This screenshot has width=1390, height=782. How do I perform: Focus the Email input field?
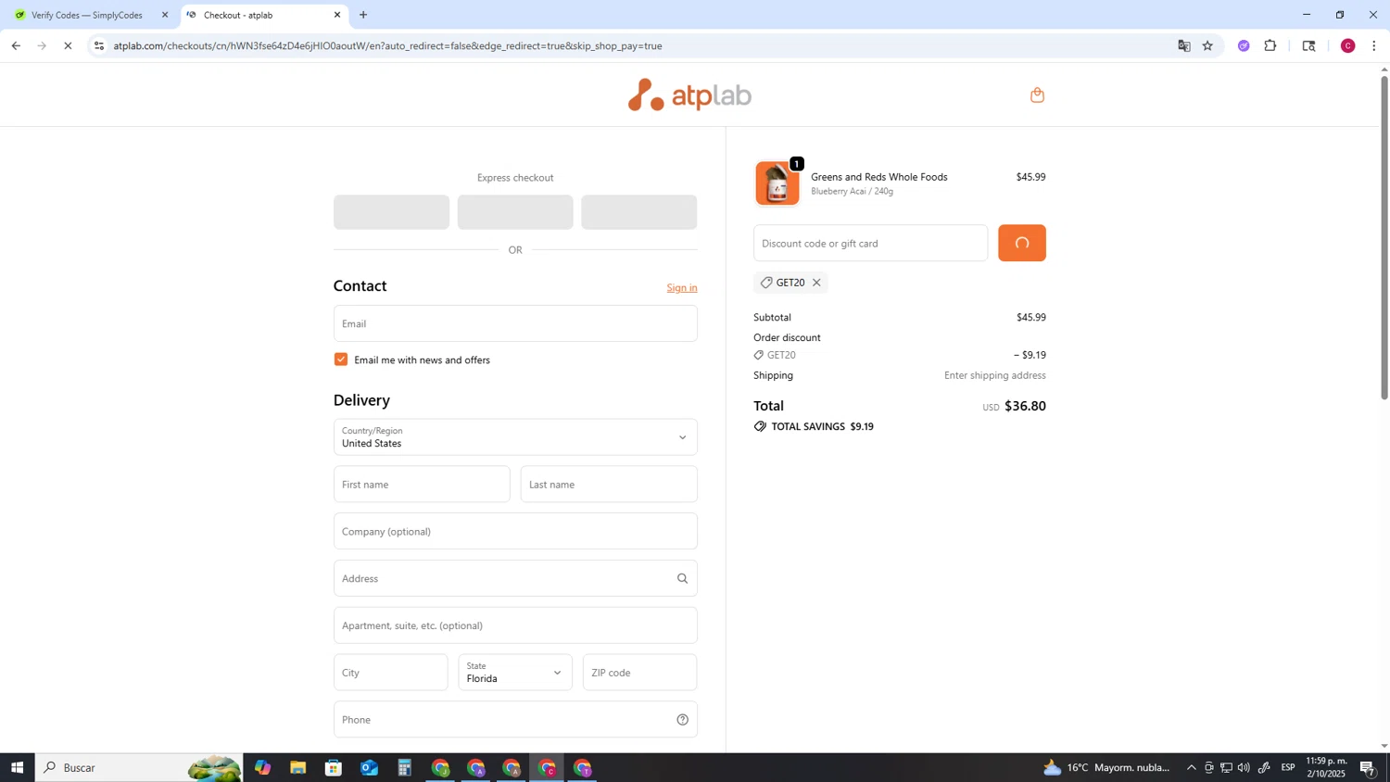coord(515,323)
